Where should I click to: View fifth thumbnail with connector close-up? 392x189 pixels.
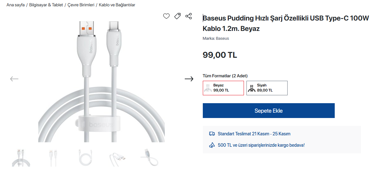[x=150, y=158]
